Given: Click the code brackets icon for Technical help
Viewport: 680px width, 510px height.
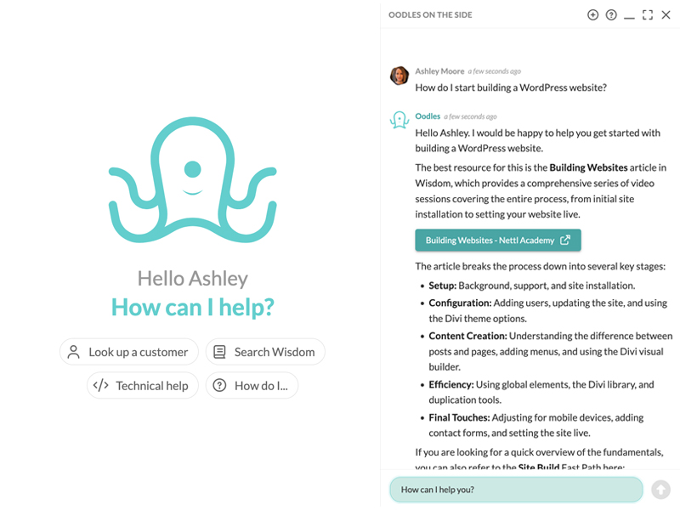Looking at the screenshot, I should pyautogui.click(x=100, y=385).
